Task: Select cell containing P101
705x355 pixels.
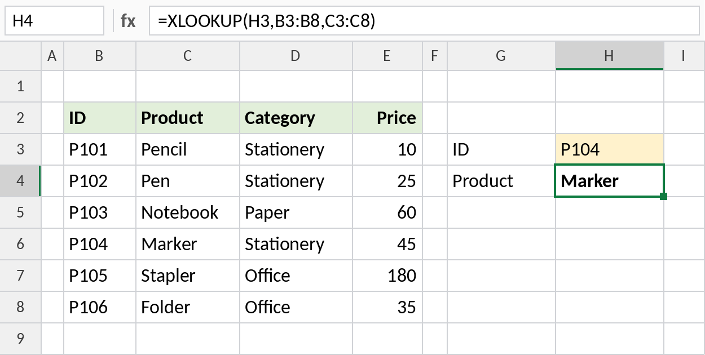Action: (100, 149)
